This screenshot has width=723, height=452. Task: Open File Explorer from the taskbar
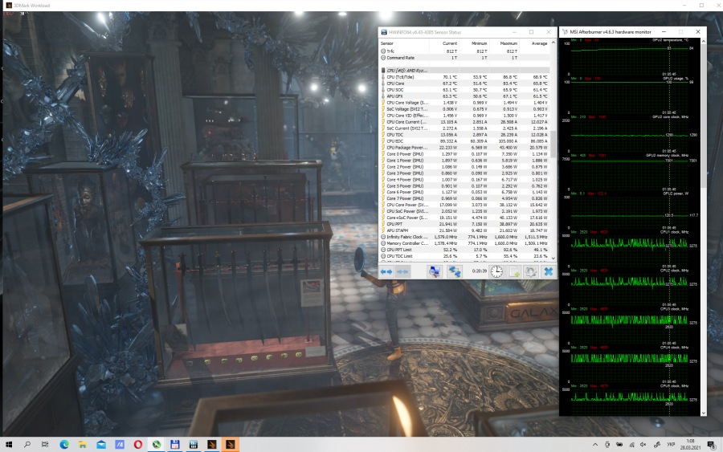tap(83, 444)
